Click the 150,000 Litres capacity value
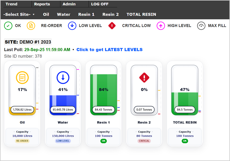 pyautogui.click(x=63, y=136)
